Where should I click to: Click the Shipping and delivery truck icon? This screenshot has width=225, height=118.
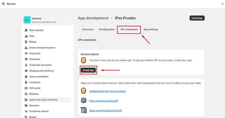26,71
